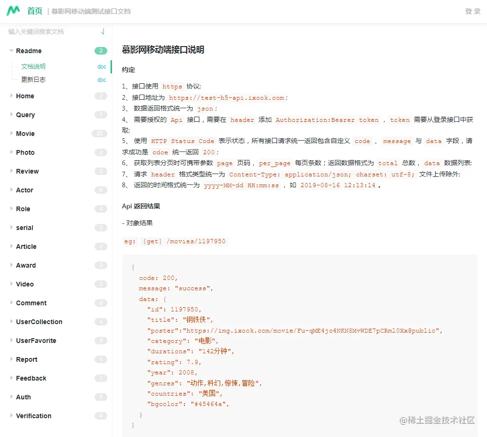Open the Award category label
This screenshot has height=437, width=487.
26,266
